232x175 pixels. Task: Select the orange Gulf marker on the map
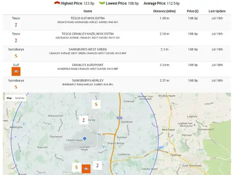click(86, 169)
